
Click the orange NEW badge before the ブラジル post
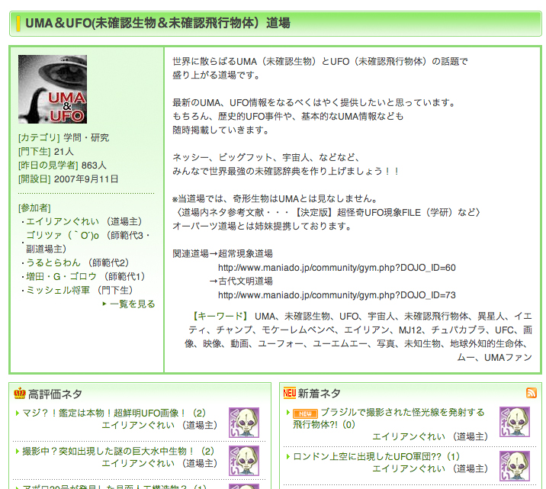305,413
